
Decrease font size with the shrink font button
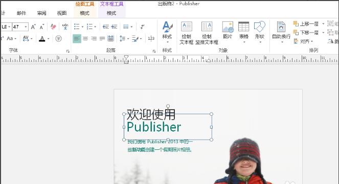click(x=41, y=27)
